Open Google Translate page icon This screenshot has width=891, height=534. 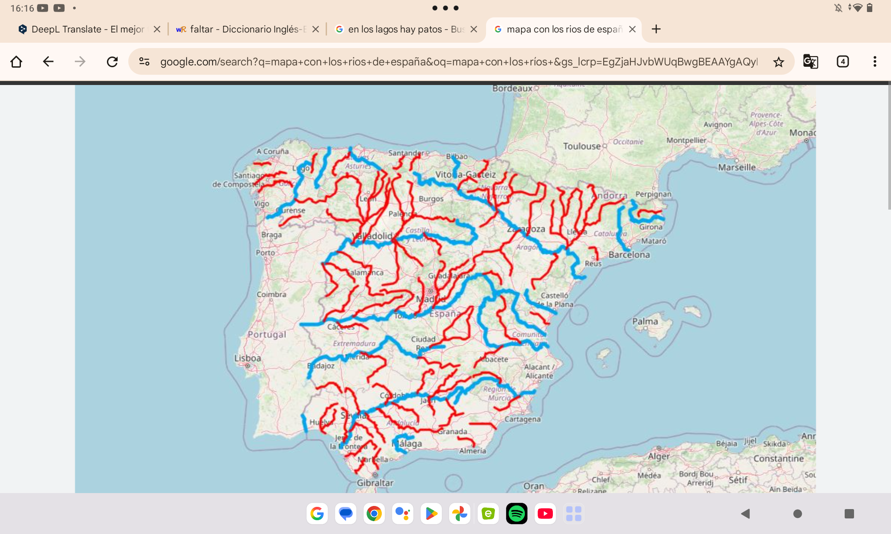pyautogui.click(x=810, y=61)
